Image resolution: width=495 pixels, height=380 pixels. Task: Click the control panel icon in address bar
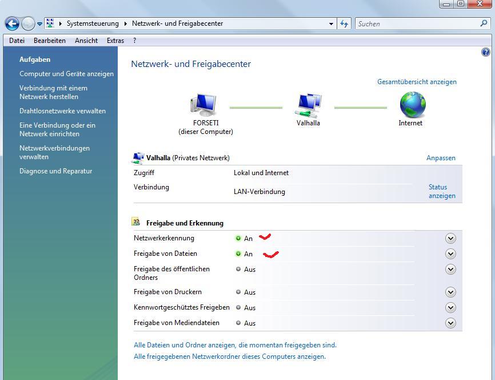click(50, 23)
